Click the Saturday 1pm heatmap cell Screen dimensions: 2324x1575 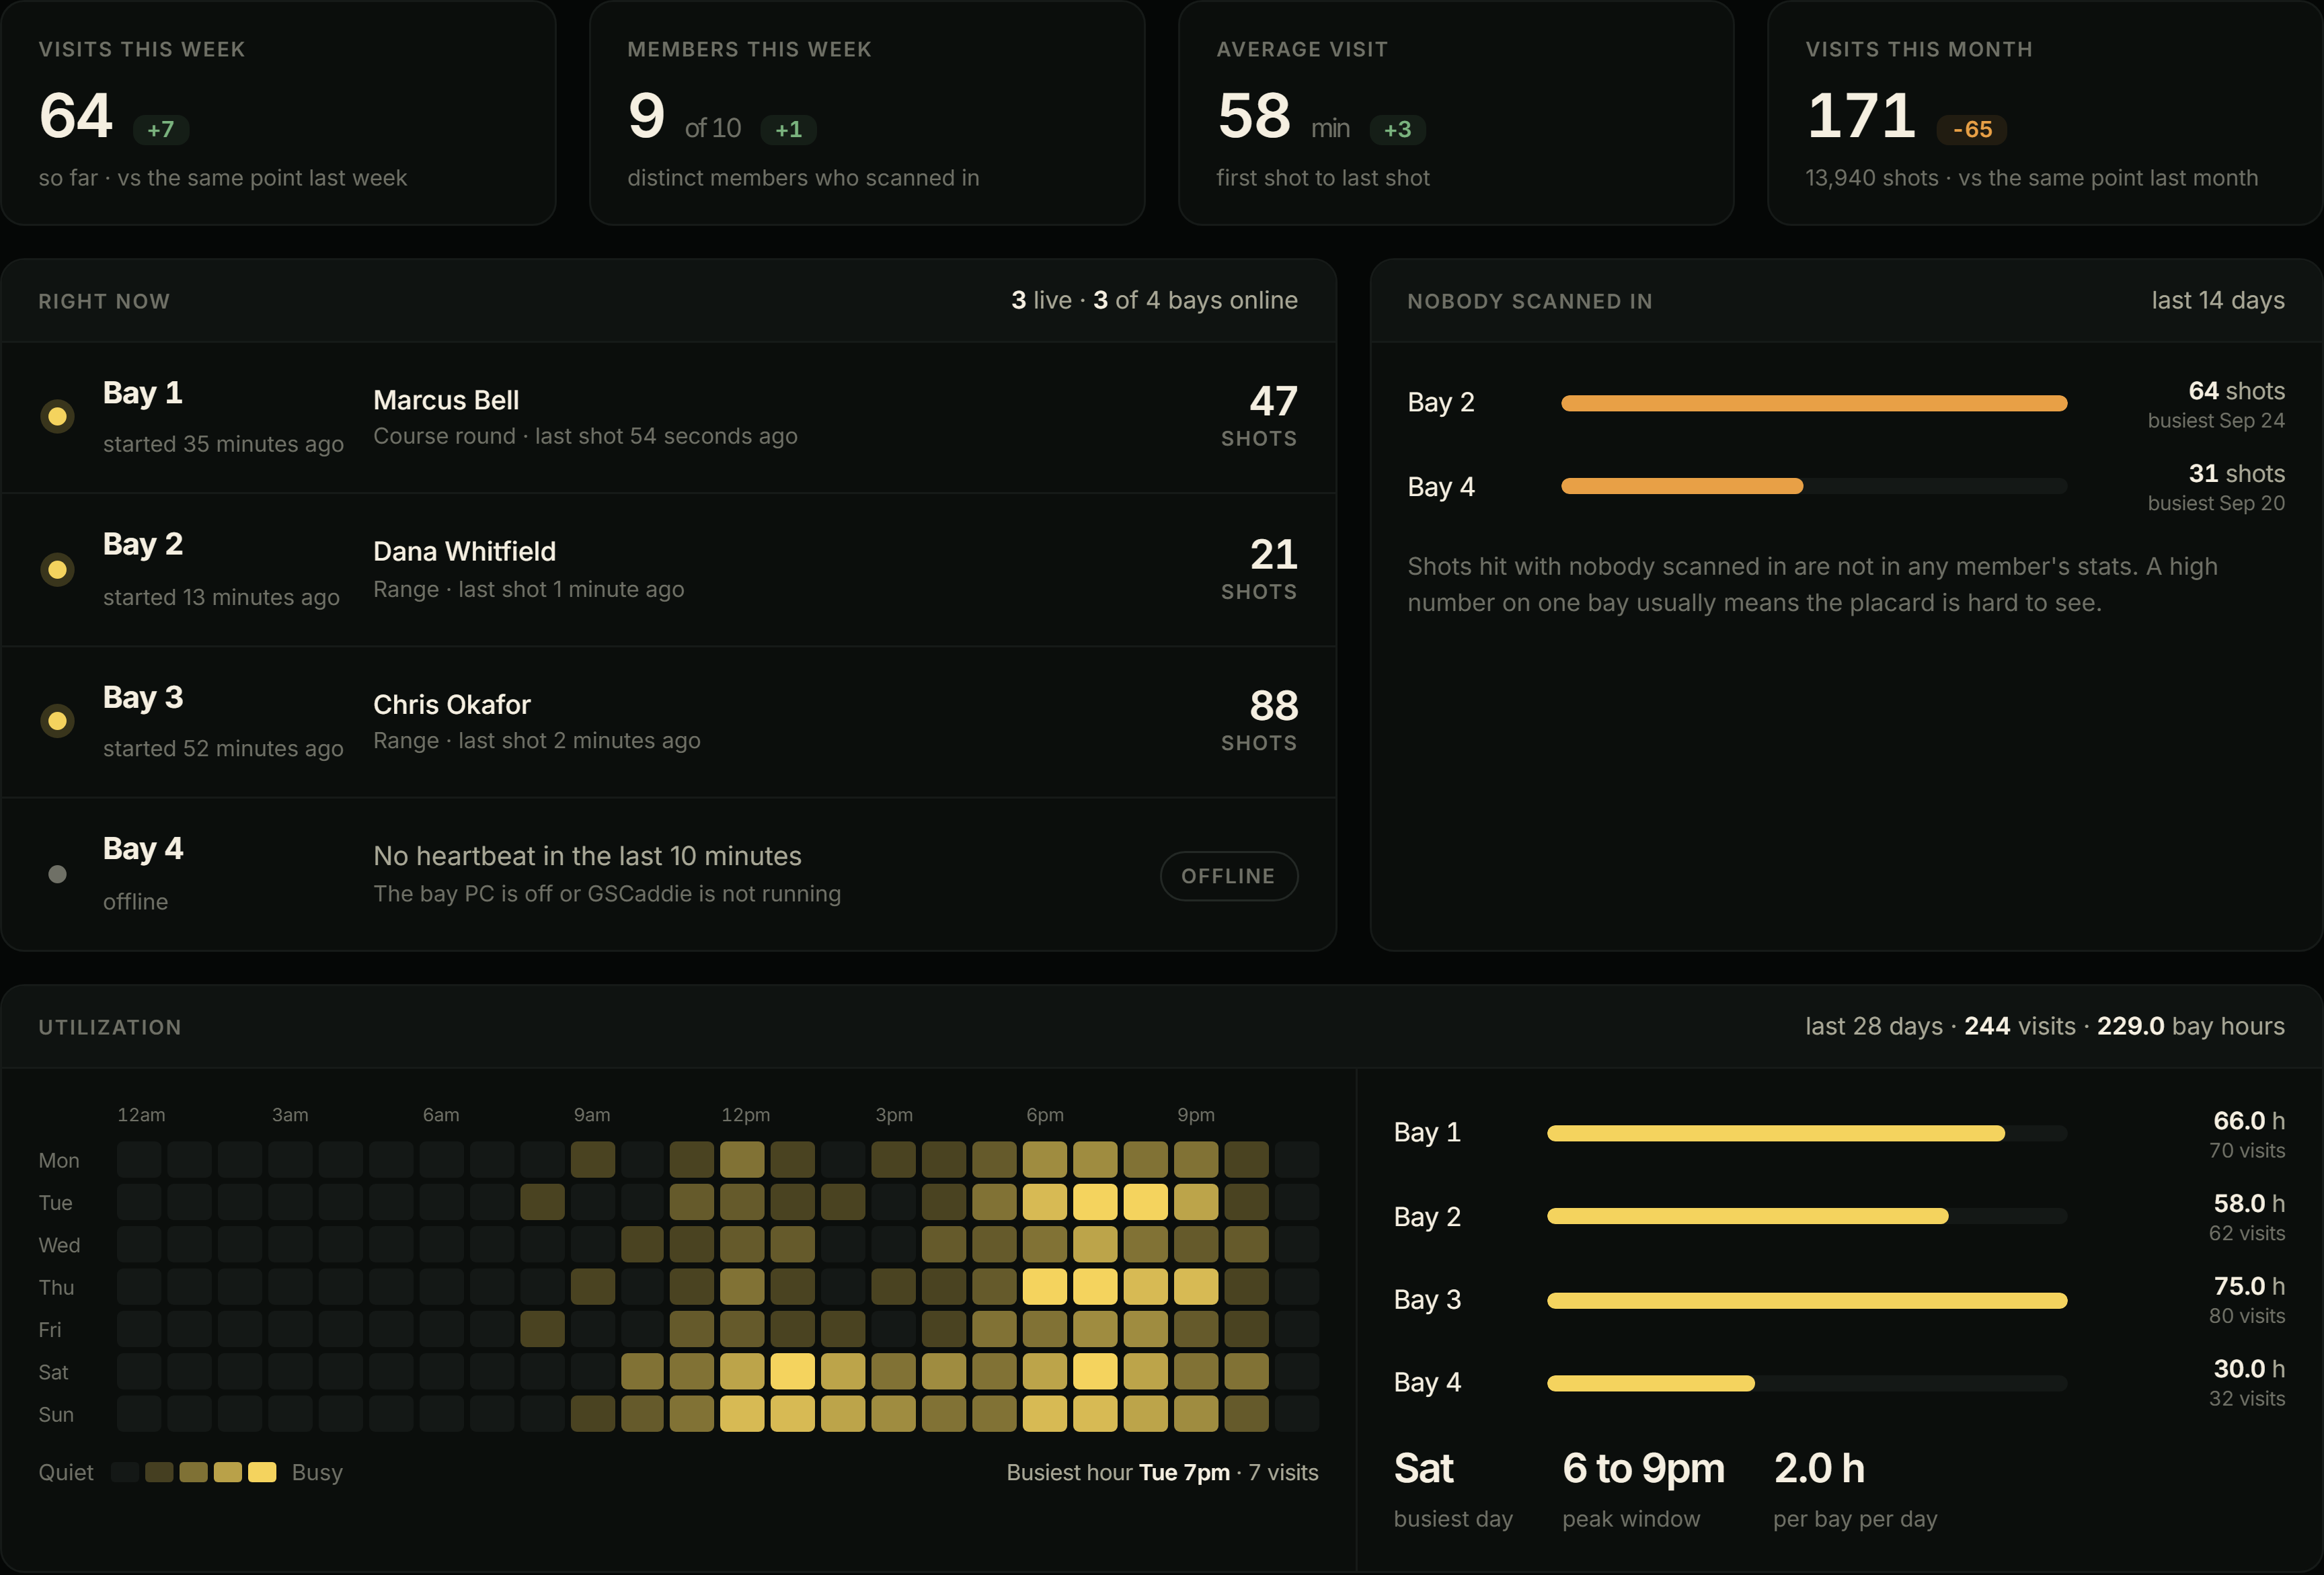[x=793, y=1371]
